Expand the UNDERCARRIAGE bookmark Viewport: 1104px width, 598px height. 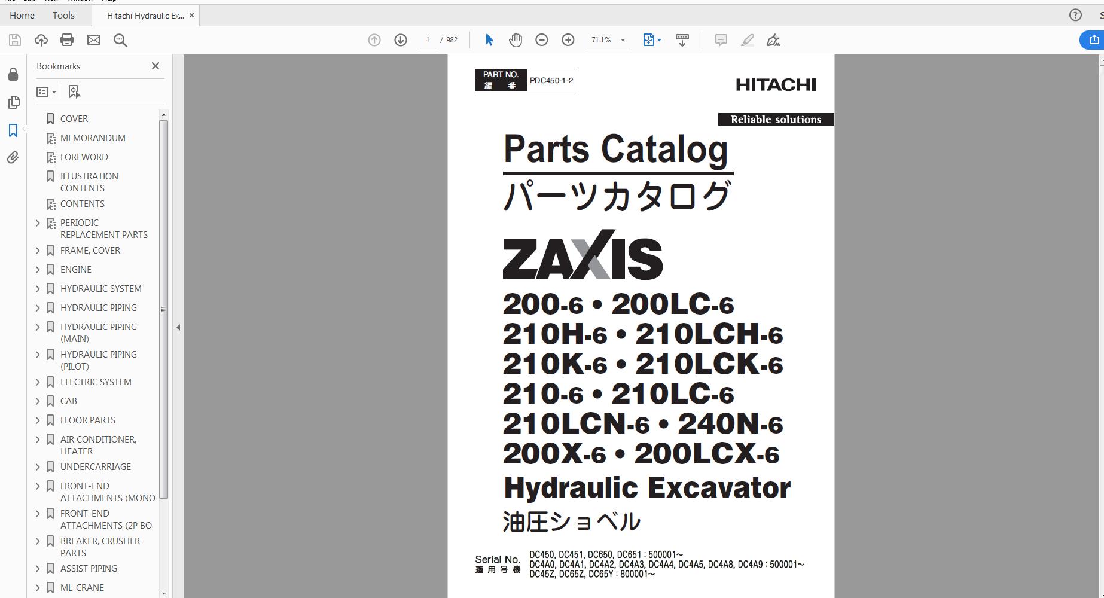point(38,467)
